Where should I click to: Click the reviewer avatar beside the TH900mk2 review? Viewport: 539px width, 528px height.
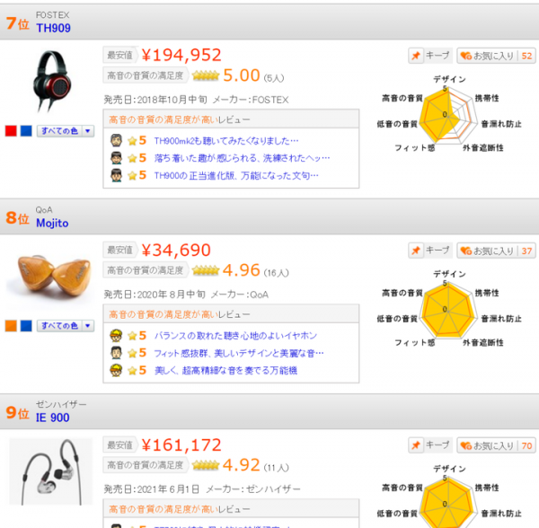coord(116,140)
